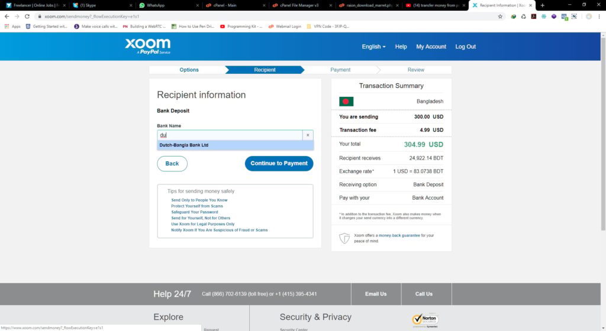Viewport: 606px width, 331px height.
Task: Switch to cPanel File Manager v3 tab
Action: [301, 5]
